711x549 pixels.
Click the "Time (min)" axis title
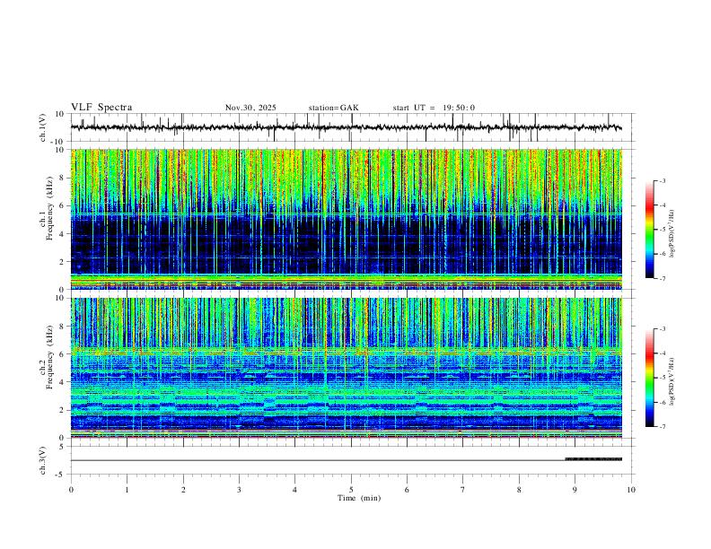[359, 498]
